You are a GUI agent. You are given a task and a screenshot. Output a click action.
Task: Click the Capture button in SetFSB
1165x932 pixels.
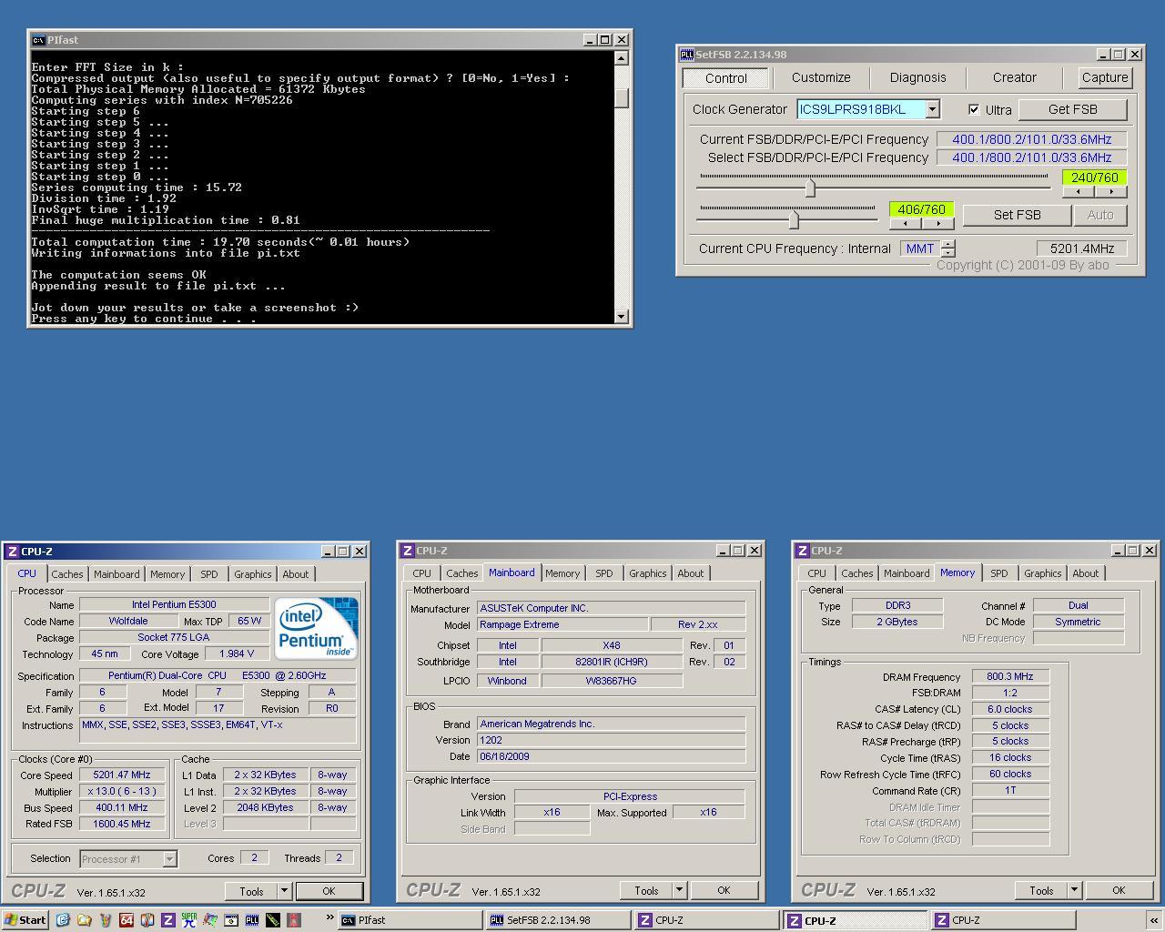pyautogui.click(x=1105, y=77)
